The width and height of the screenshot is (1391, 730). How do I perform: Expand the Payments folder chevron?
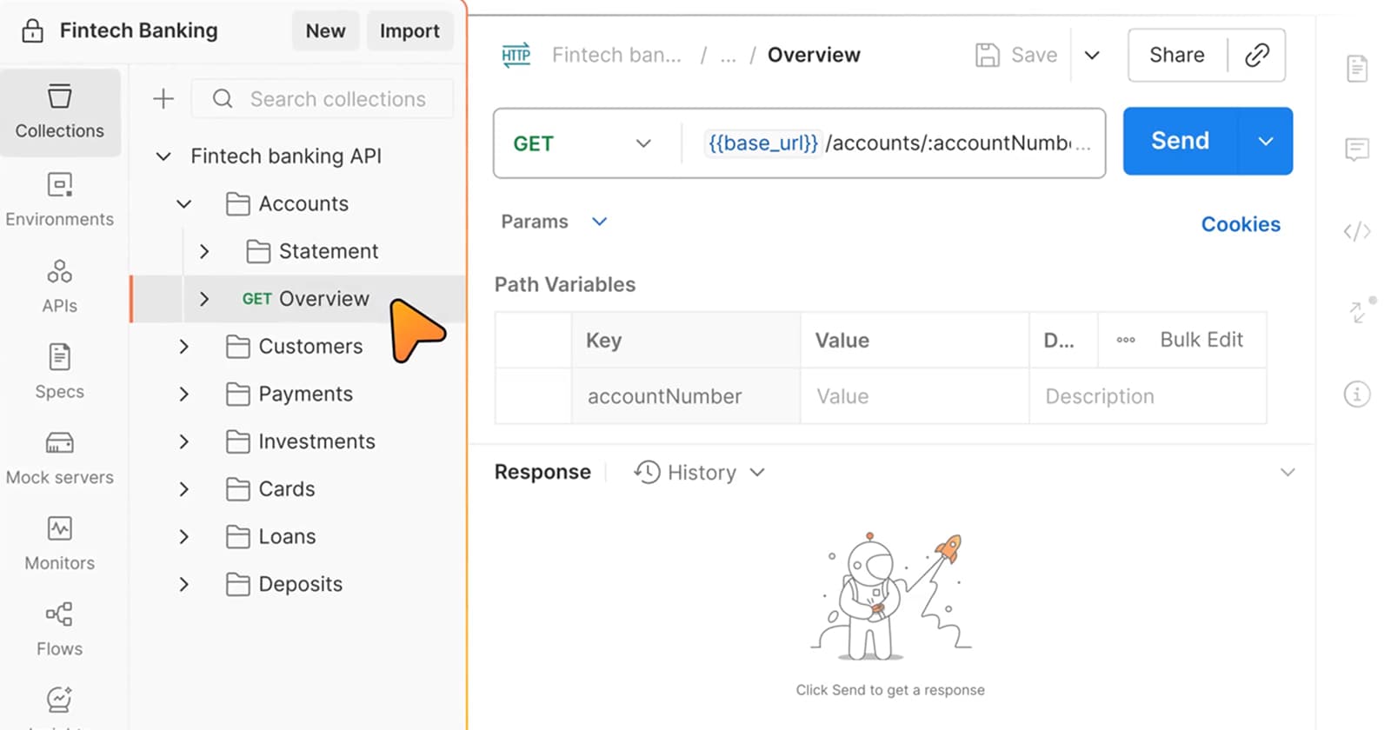click(x=183, y=395)
